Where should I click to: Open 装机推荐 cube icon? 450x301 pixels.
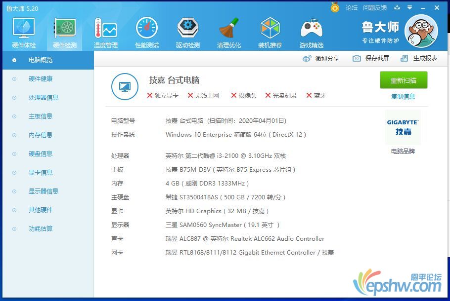[270, 28]
